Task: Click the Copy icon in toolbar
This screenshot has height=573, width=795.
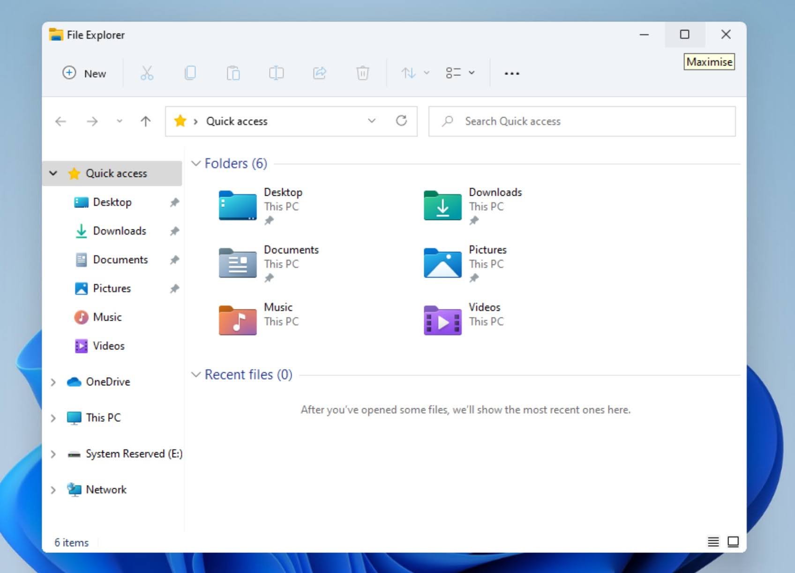Action: 190,73
